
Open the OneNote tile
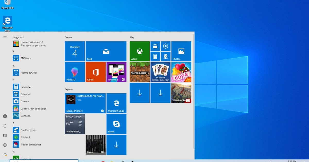pyautogui.click(x=116, y=72)
